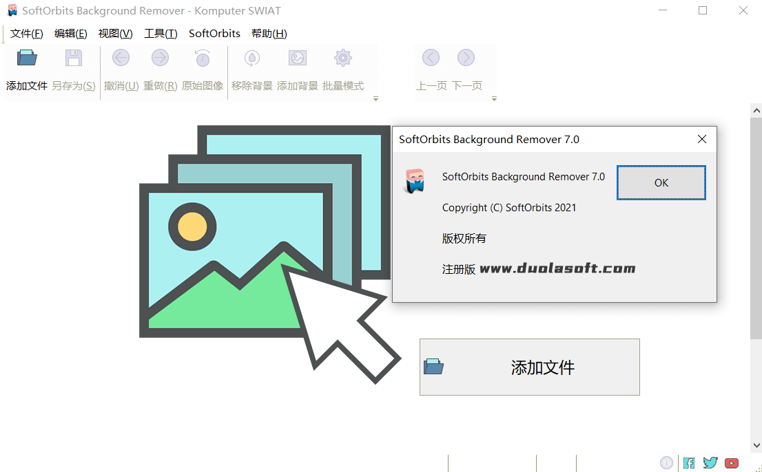762x472 pixels.
Task: Click the 注册版 registration text
Action: 459,269
